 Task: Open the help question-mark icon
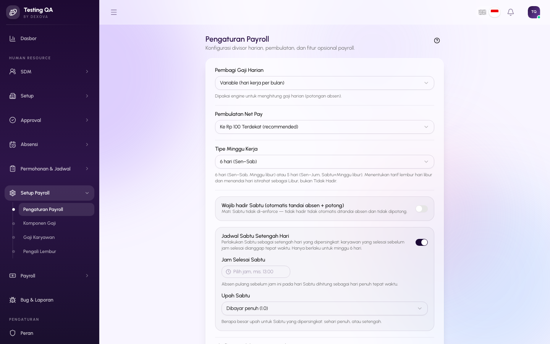coord(437,41)
